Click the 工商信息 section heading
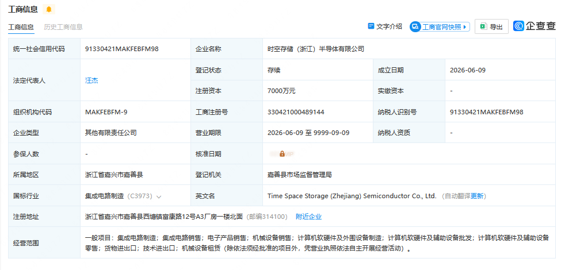The image size is (561, 270). (23, 9)
